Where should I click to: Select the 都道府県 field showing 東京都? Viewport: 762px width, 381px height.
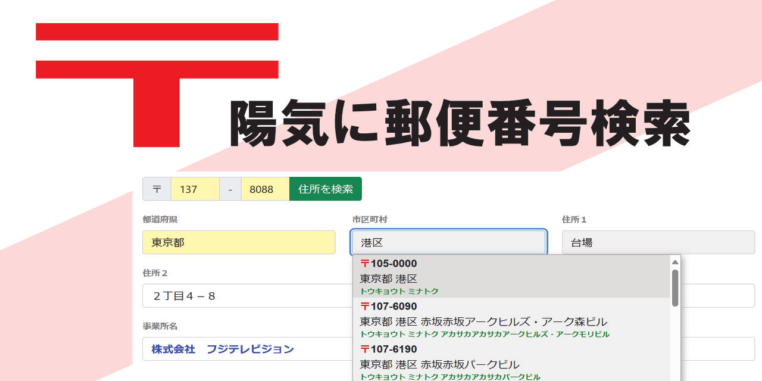click(x=238, y=242)
